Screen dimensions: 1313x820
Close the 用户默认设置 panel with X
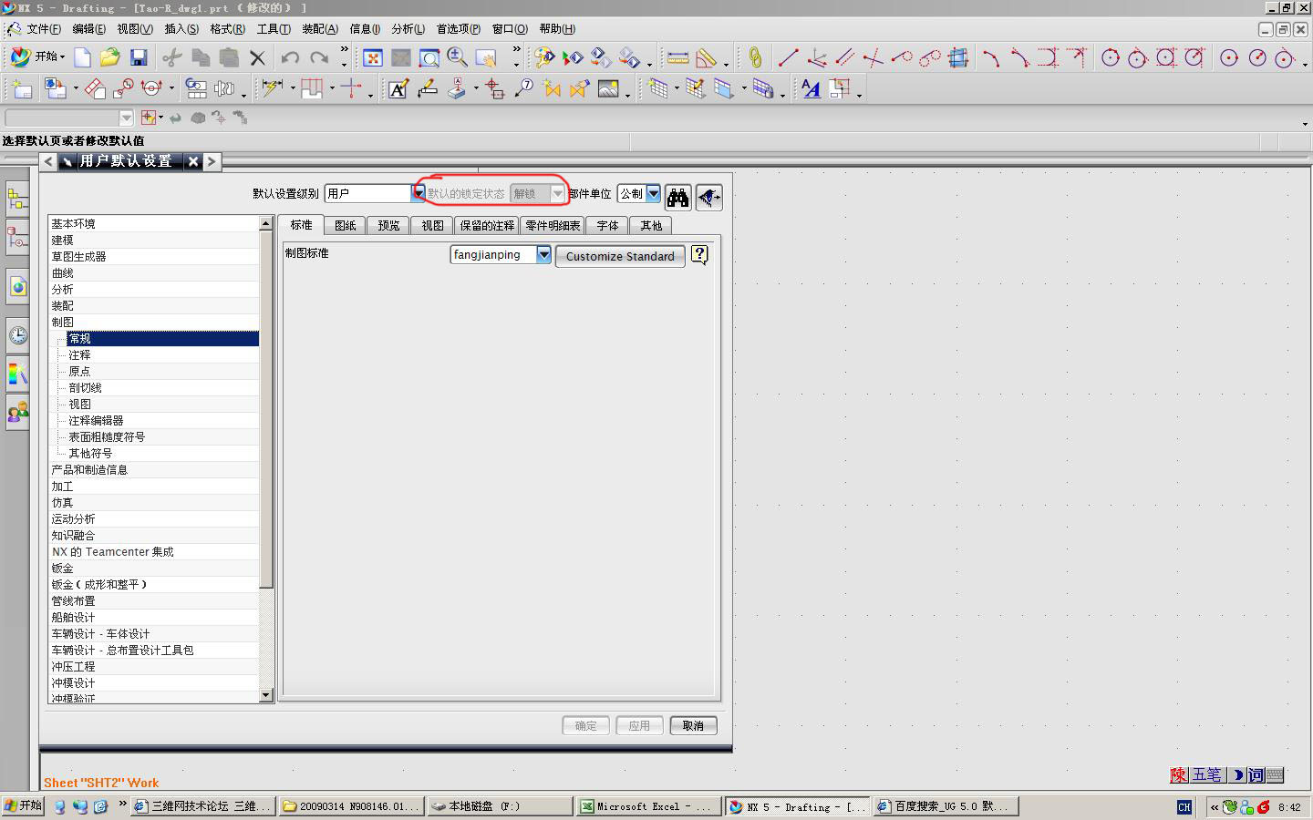(193, 161)
